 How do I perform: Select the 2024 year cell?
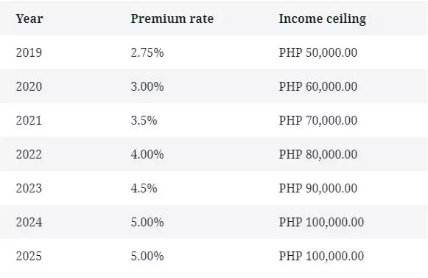tap(29, 222)
